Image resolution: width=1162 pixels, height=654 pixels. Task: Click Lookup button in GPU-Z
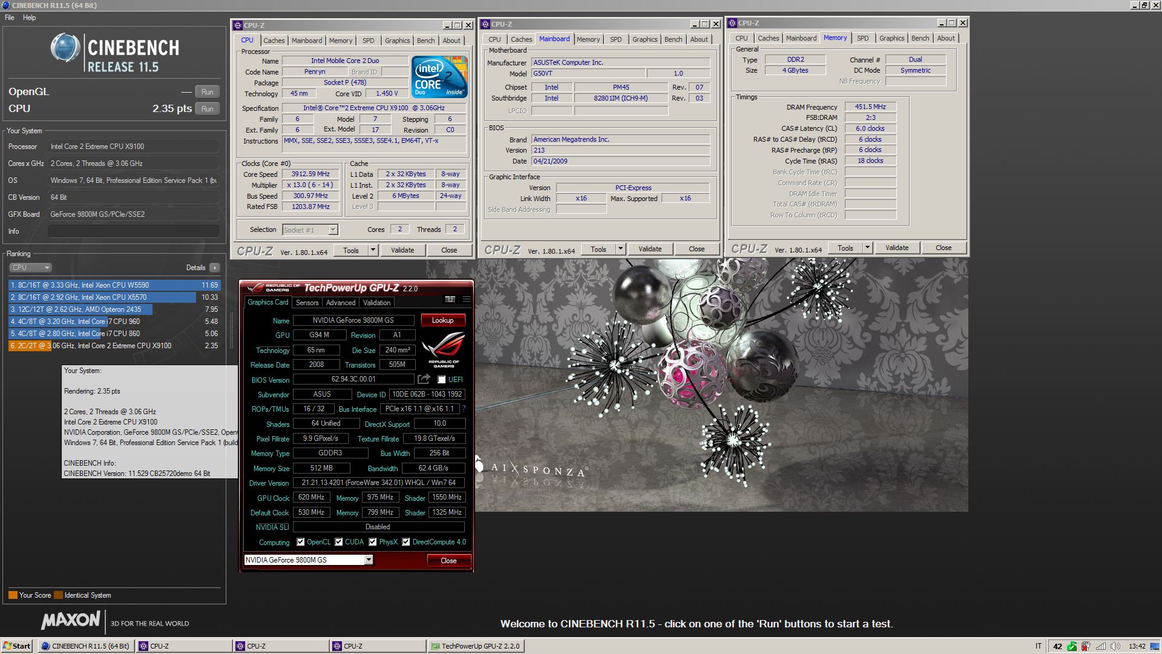(442, 320)
